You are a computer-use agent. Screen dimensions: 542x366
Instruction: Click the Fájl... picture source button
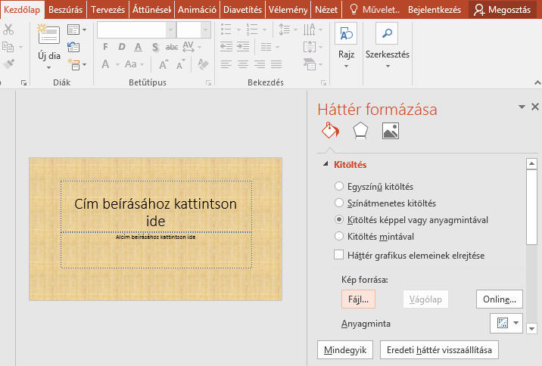pyautogui.click(x=359, y=299)
